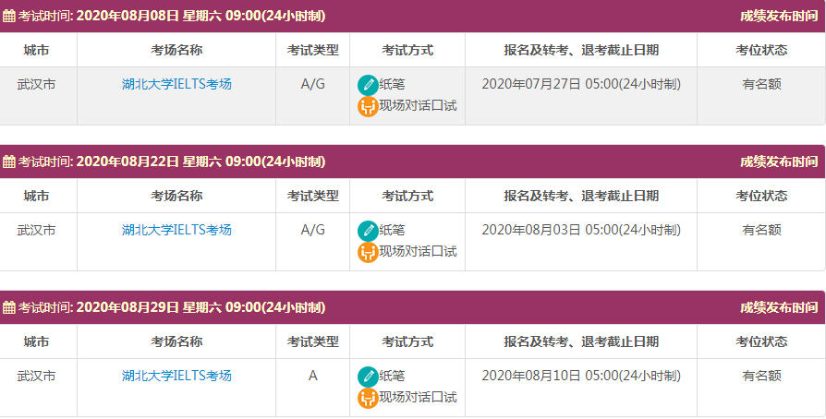
Task: Open the 湖北大学IELTS考场 link for the 08月08日 exam
Action: tap(176, 84)
